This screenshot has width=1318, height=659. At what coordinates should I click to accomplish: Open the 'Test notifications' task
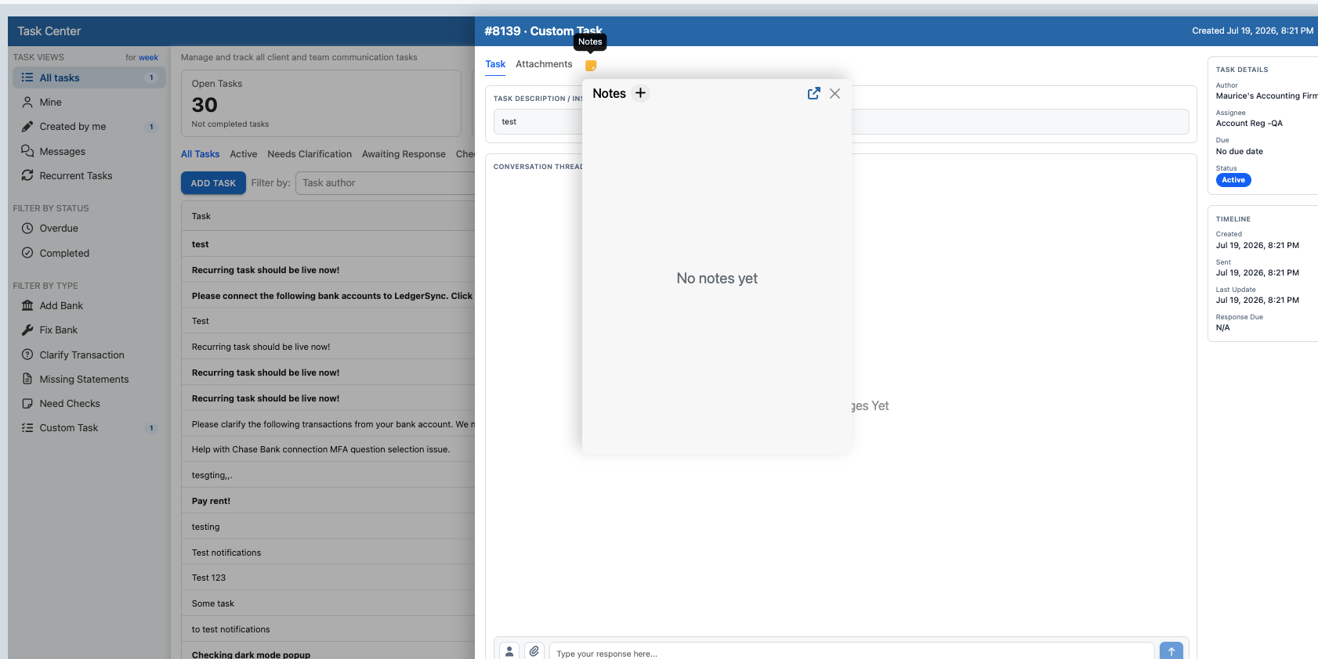coord(328,553)
